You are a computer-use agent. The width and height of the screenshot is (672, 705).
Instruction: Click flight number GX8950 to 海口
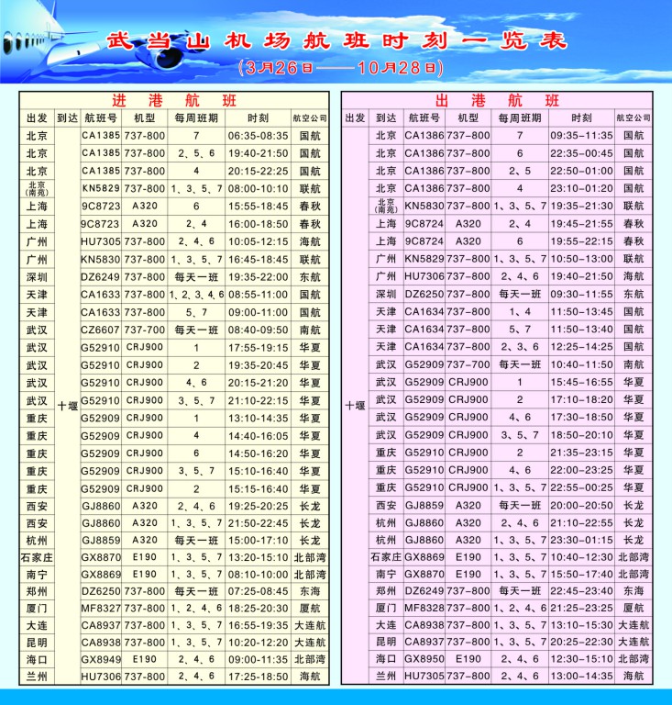(424, 658)
